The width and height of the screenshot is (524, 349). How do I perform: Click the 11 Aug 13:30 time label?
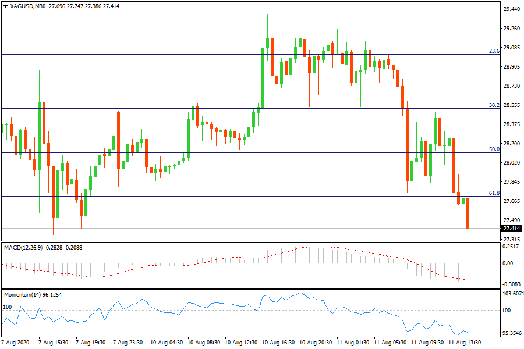pos(464,343)
